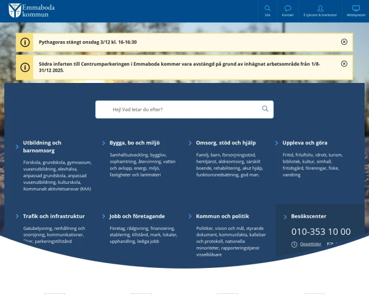Click 'Södra infarten till Centrumparkeringen' notice text
Screen dimensions: 369x295
click(x=180, y=67)
